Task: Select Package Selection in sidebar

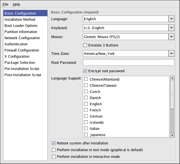Action: tap(20, 63)
